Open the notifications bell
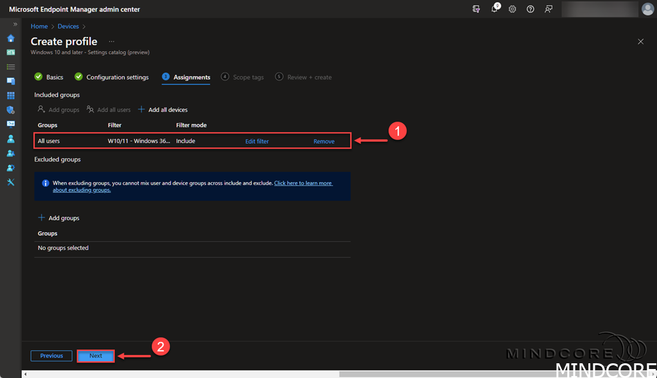The image size is (657, 378). [x=495, y=9]
